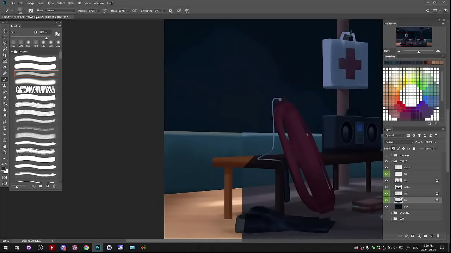Viewport: 451px width, 253px height.
Task: Open the Filter menu
Action: pos(71,3)
